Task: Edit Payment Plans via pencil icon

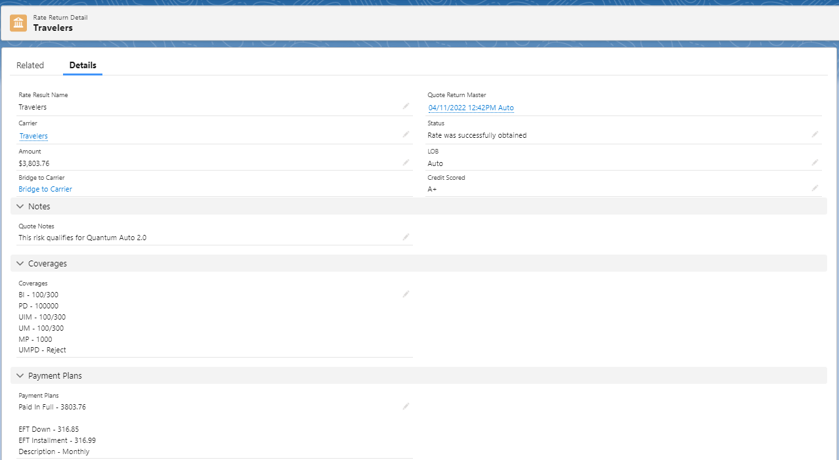Action: pos(406,406)
